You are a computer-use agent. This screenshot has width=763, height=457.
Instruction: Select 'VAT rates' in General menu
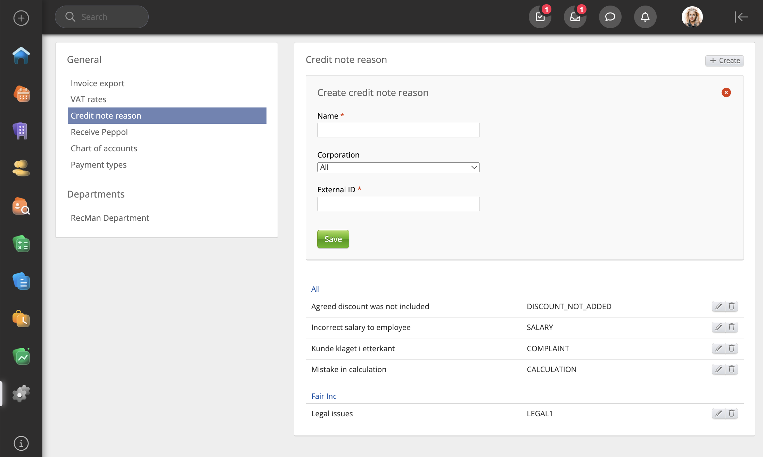(x=88, y=99)
